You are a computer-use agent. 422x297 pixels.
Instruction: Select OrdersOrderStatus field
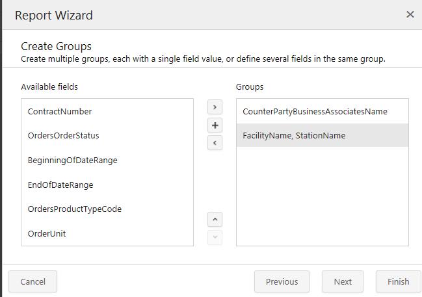[64, 136]
